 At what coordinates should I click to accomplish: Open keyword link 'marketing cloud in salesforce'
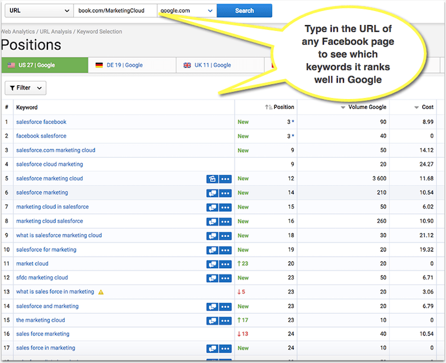pyautogui.click(x=52, y=207)
